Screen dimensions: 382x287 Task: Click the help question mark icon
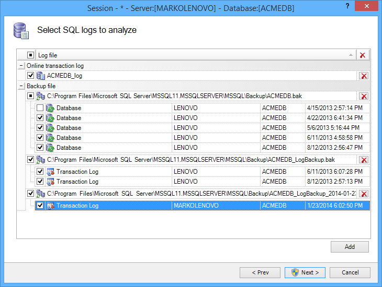347,6
